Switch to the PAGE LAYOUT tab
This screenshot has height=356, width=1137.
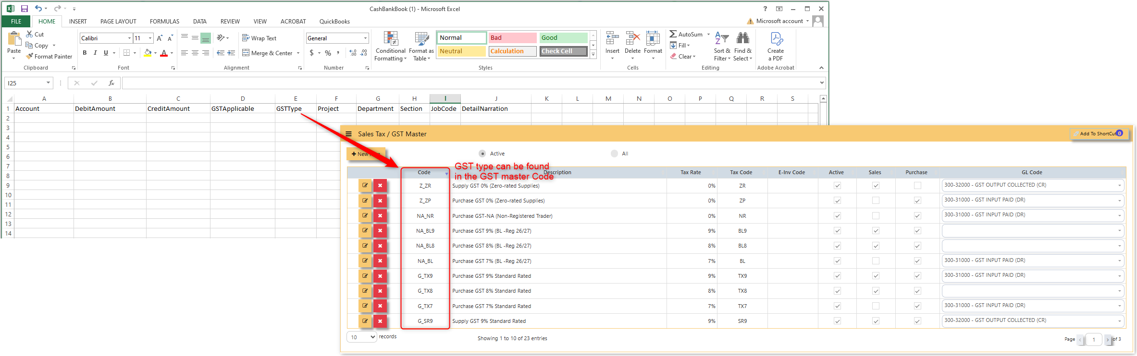(x=118, y=21)
